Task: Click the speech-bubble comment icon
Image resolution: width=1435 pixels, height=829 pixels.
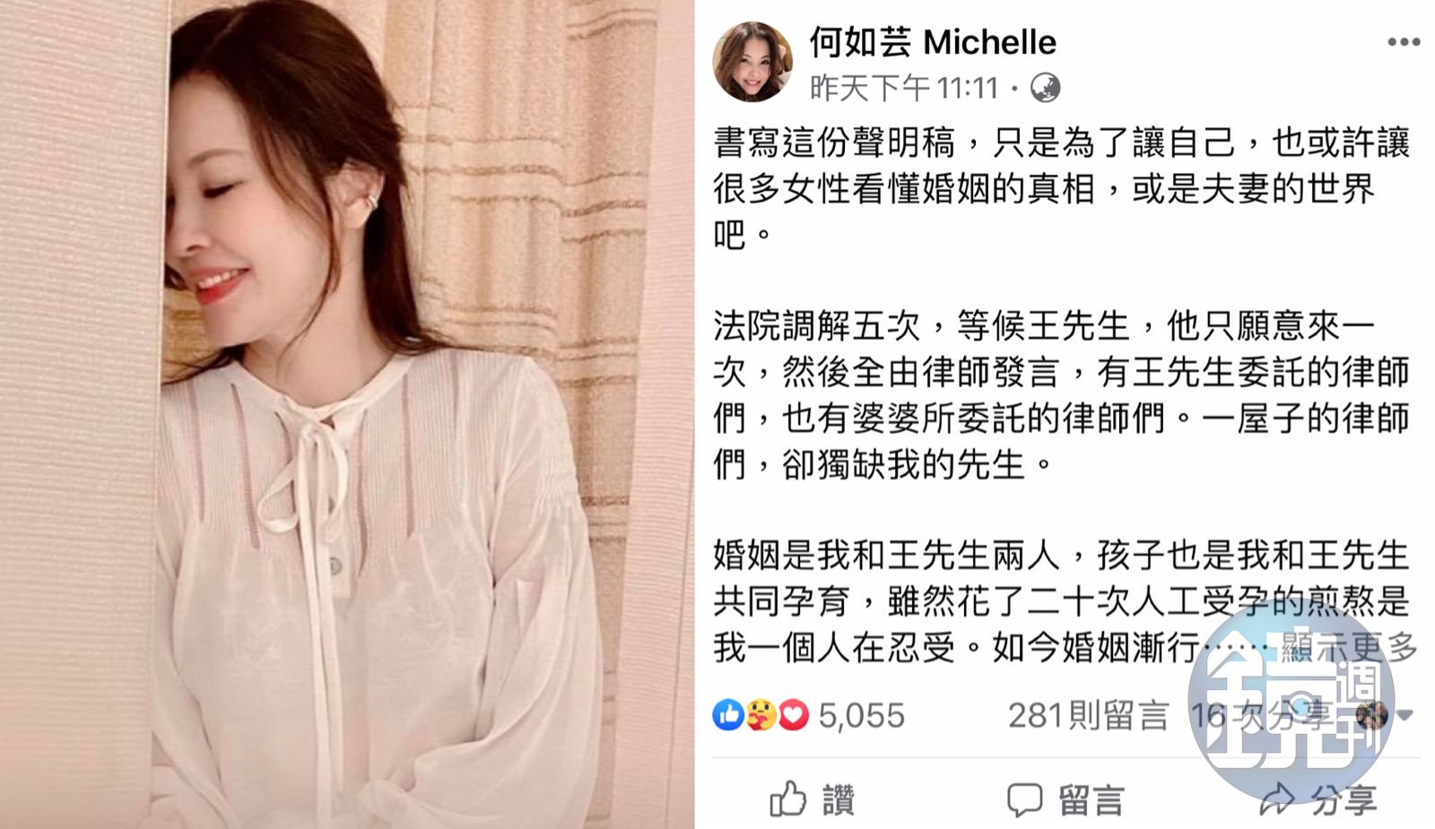Action: (1024, 800)
